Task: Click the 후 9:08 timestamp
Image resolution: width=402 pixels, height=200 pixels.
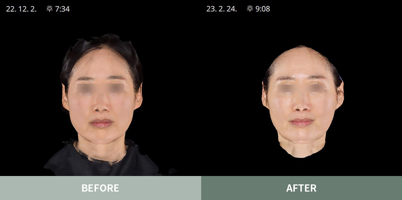Action: [258, 9]
